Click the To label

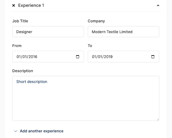click(x=90, y=46)
